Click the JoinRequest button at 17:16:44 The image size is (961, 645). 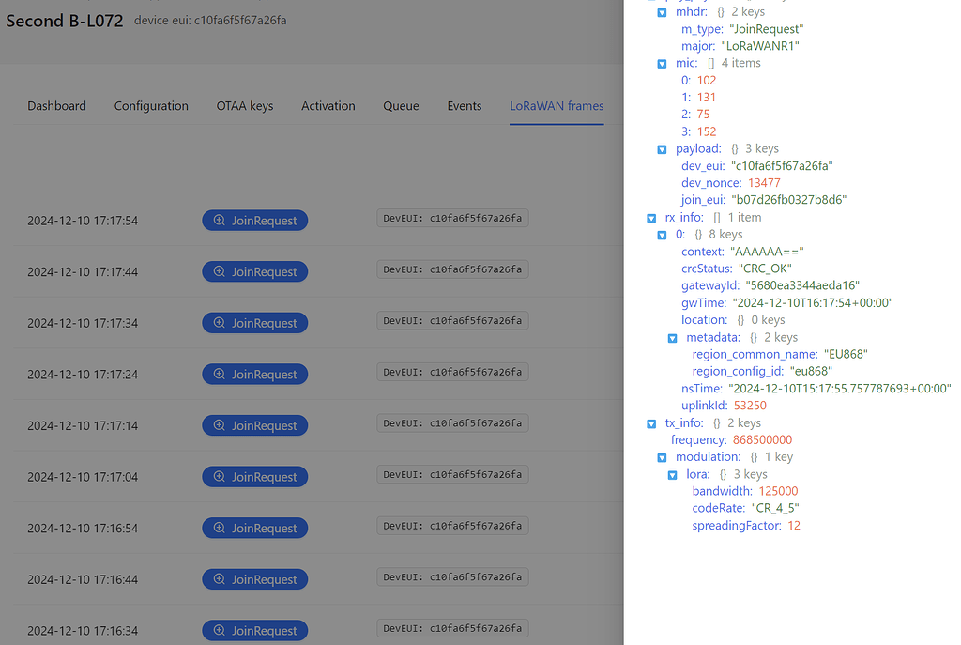[254, 578]
